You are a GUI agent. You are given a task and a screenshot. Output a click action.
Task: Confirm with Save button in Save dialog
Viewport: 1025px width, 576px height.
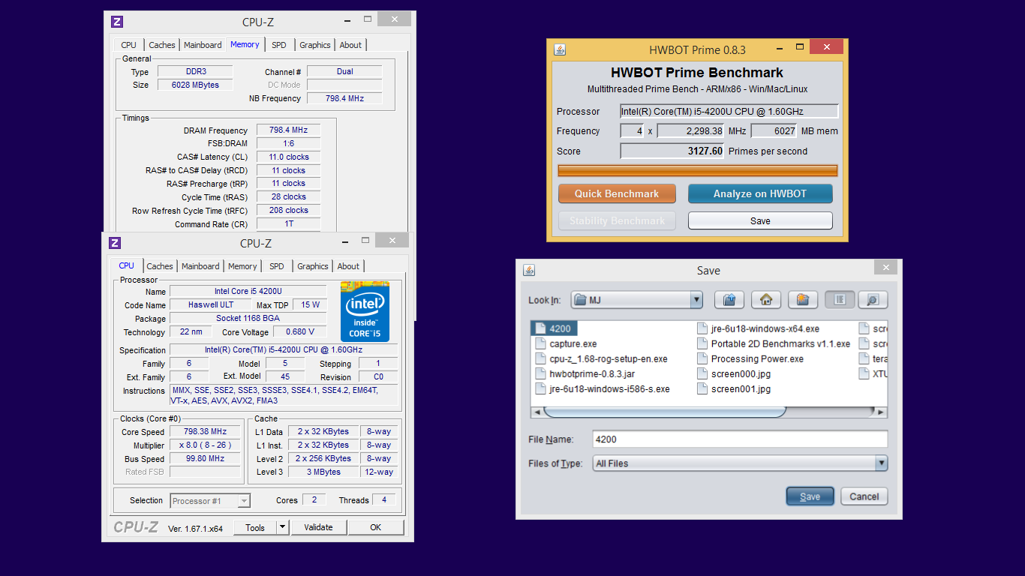pyautogui.click(x=810, y=496)
